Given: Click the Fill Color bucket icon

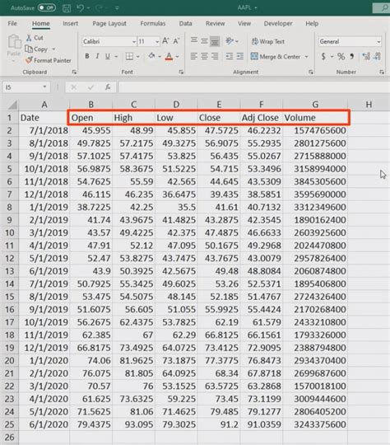Looking at the screenshot, I should pyautogui.click(x=151, y=56).
